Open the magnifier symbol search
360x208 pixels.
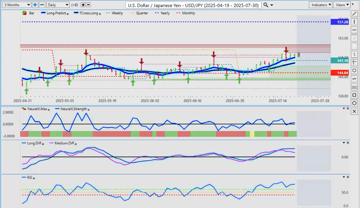tap(266, 5)
